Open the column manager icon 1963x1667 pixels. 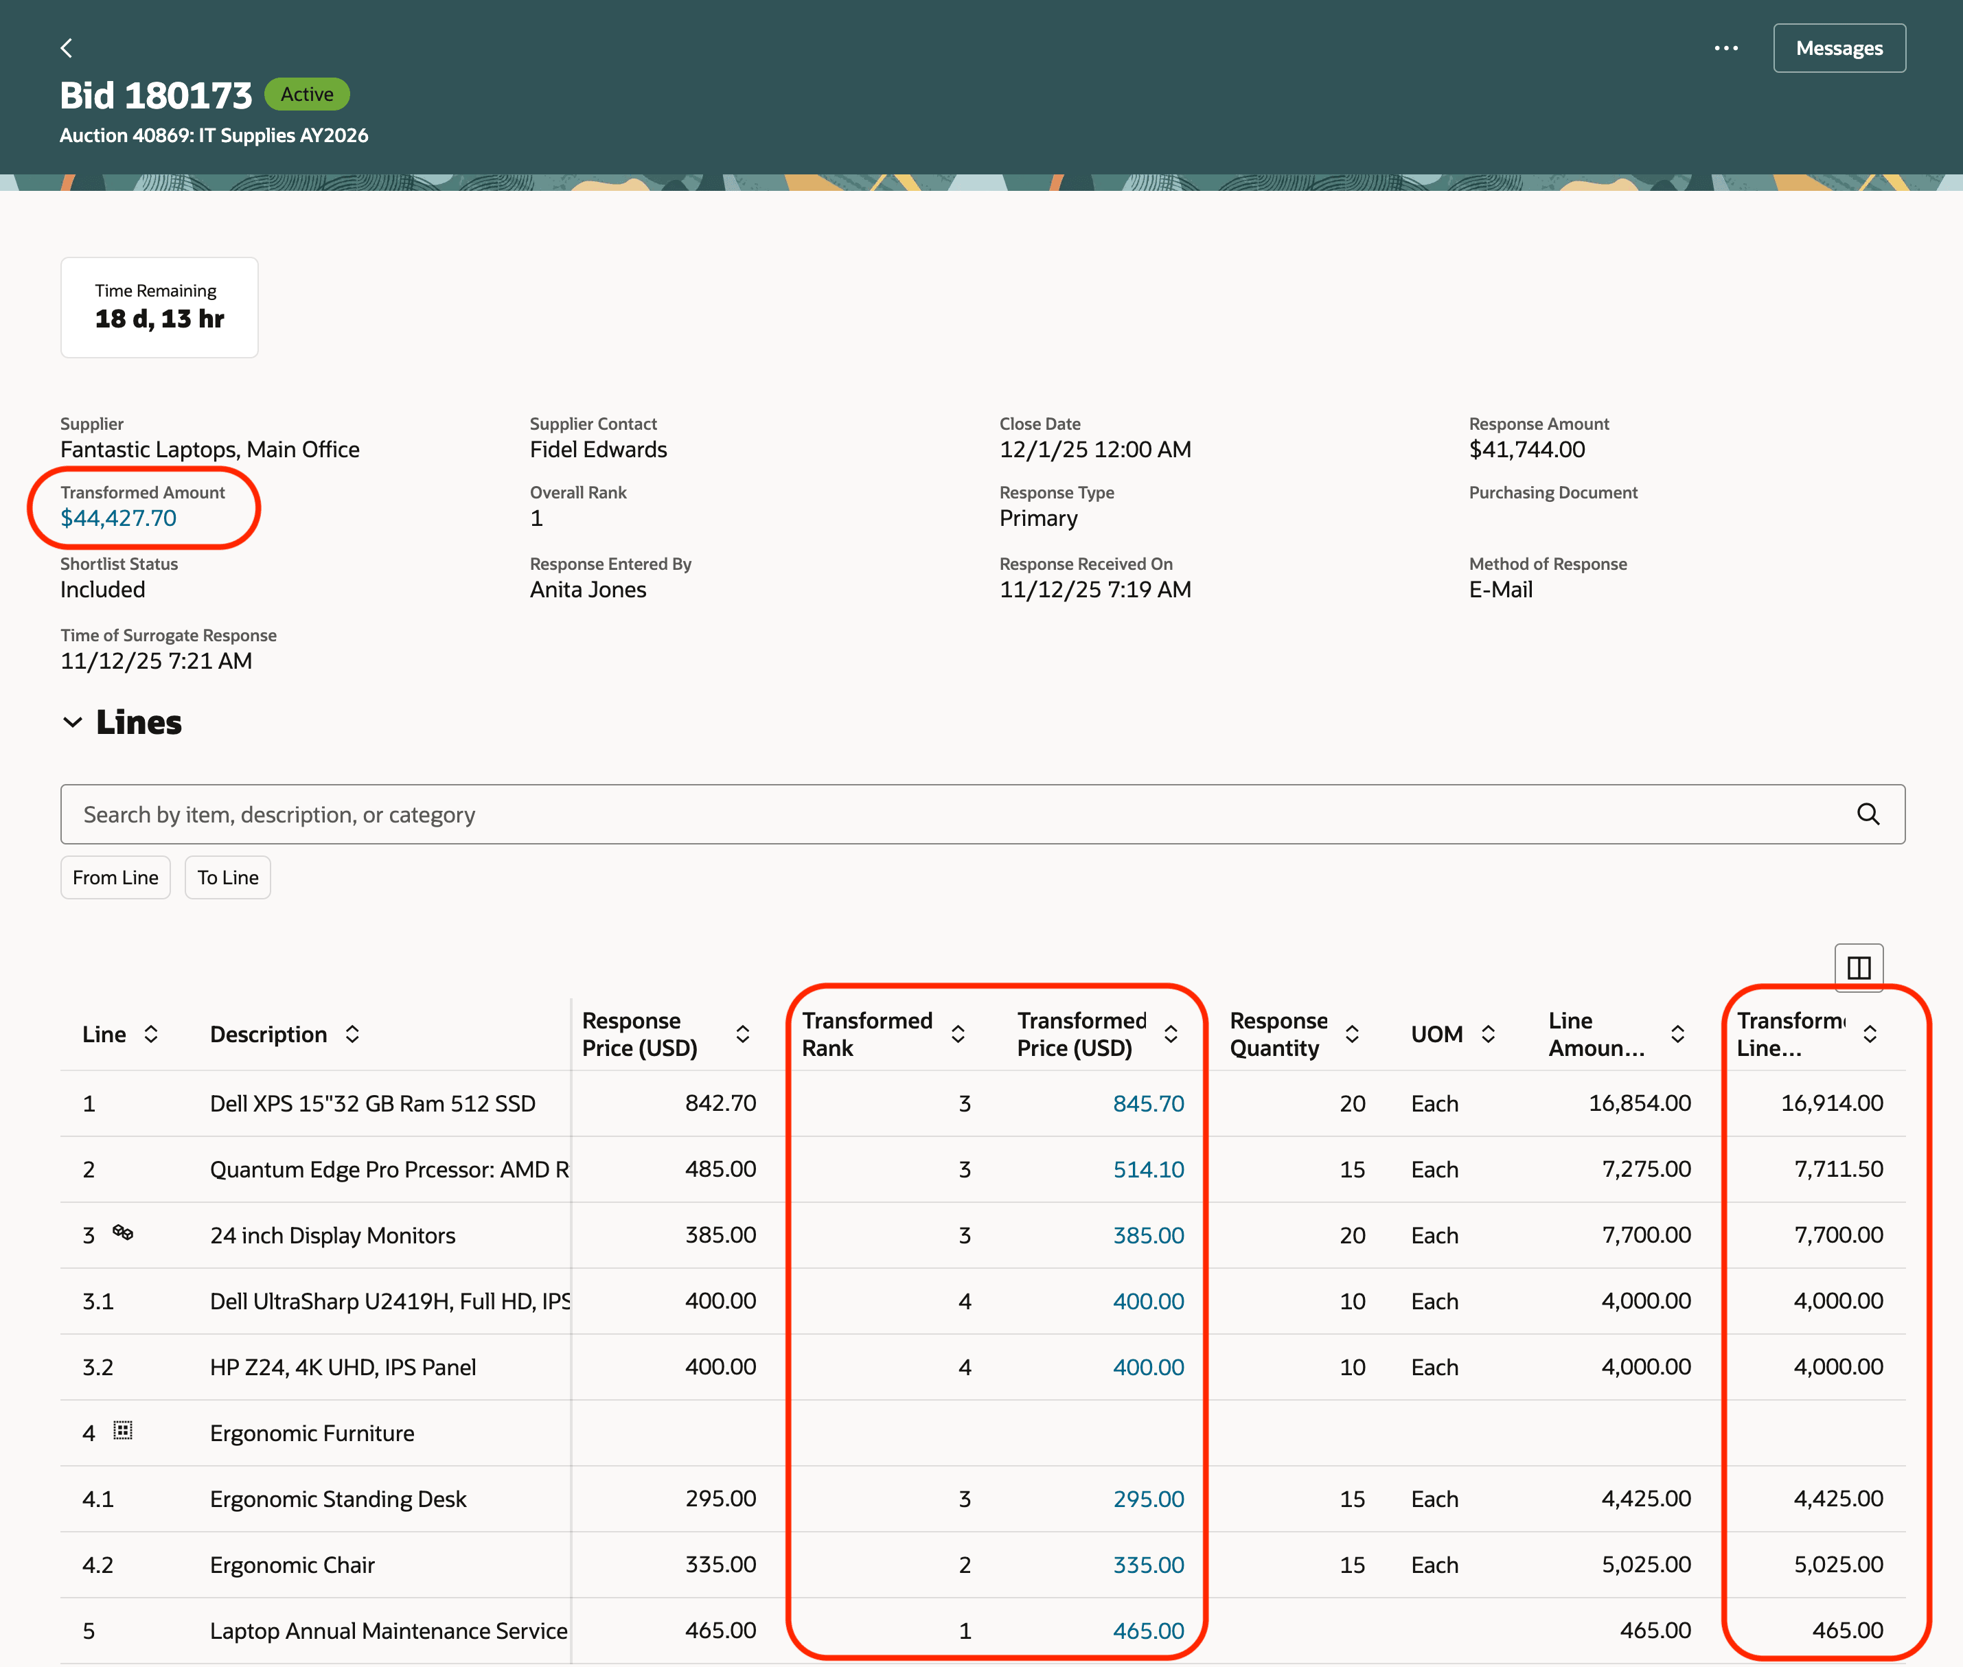(1858, 967)
